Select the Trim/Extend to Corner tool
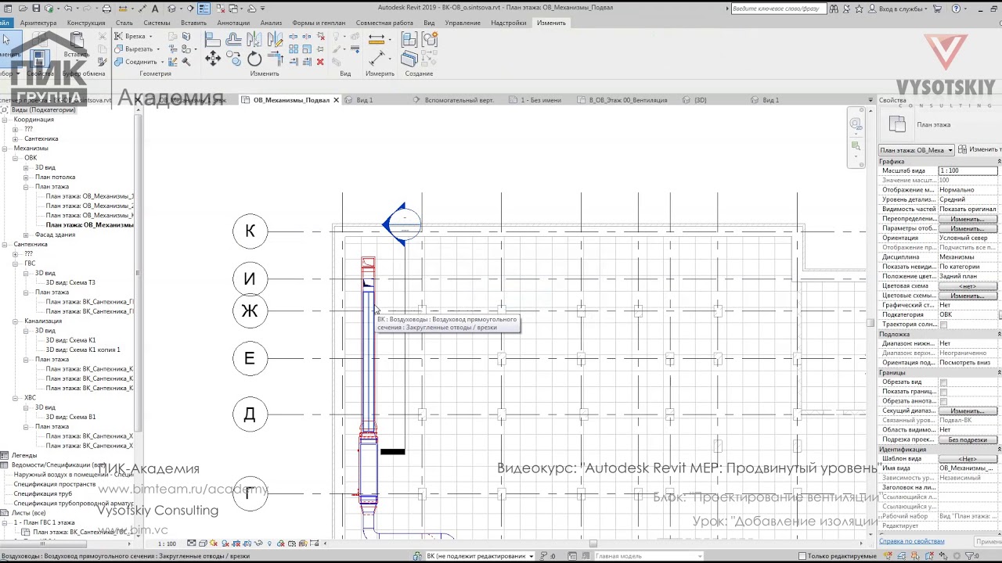 coord(275,59)
